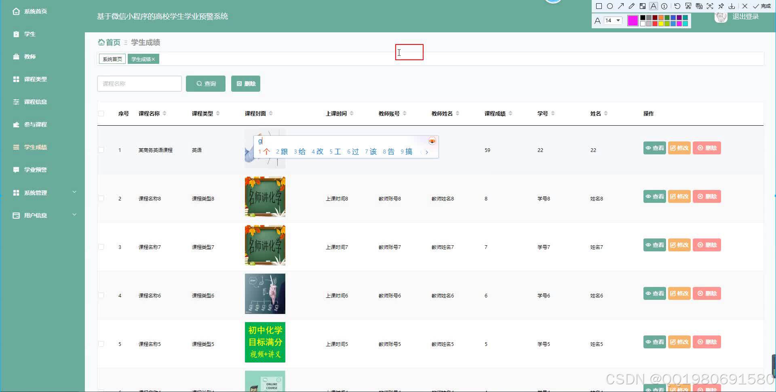776x392 pixels.
Task: Expand the 系统管理 sidebar submenu
Action: [74, 192]
